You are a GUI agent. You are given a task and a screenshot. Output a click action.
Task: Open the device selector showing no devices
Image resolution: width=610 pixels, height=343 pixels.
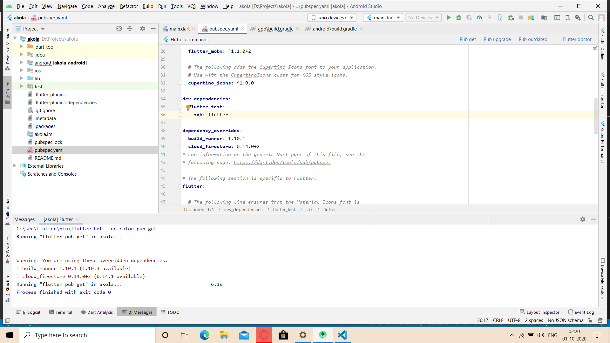[331, 17]
